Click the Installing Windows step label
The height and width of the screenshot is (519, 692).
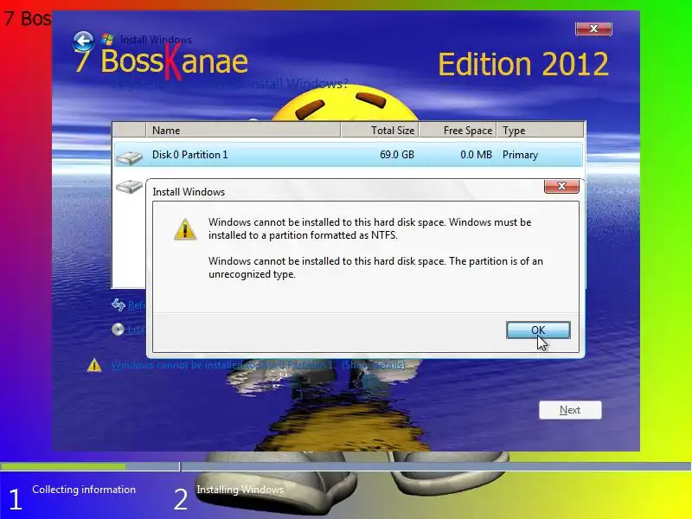(240, 490)
